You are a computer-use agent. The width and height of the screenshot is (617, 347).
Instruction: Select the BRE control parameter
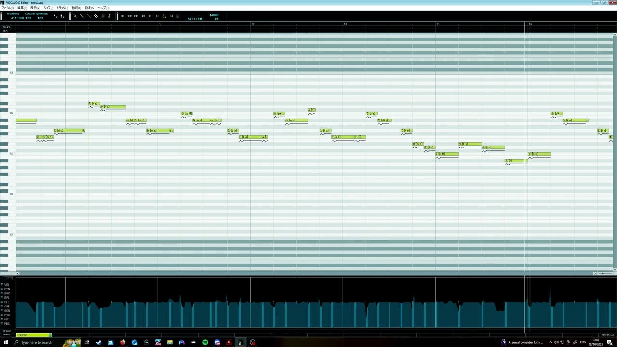[7, 294]
